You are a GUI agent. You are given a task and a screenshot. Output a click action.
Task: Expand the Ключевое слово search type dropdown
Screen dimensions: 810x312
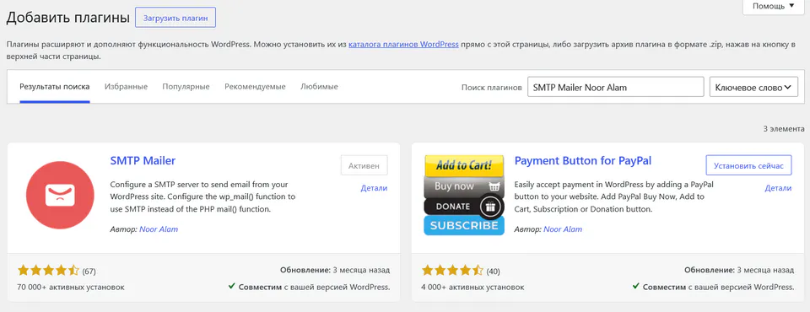tap(753, 88)
